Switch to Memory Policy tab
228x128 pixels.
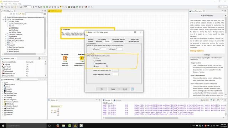135,39
